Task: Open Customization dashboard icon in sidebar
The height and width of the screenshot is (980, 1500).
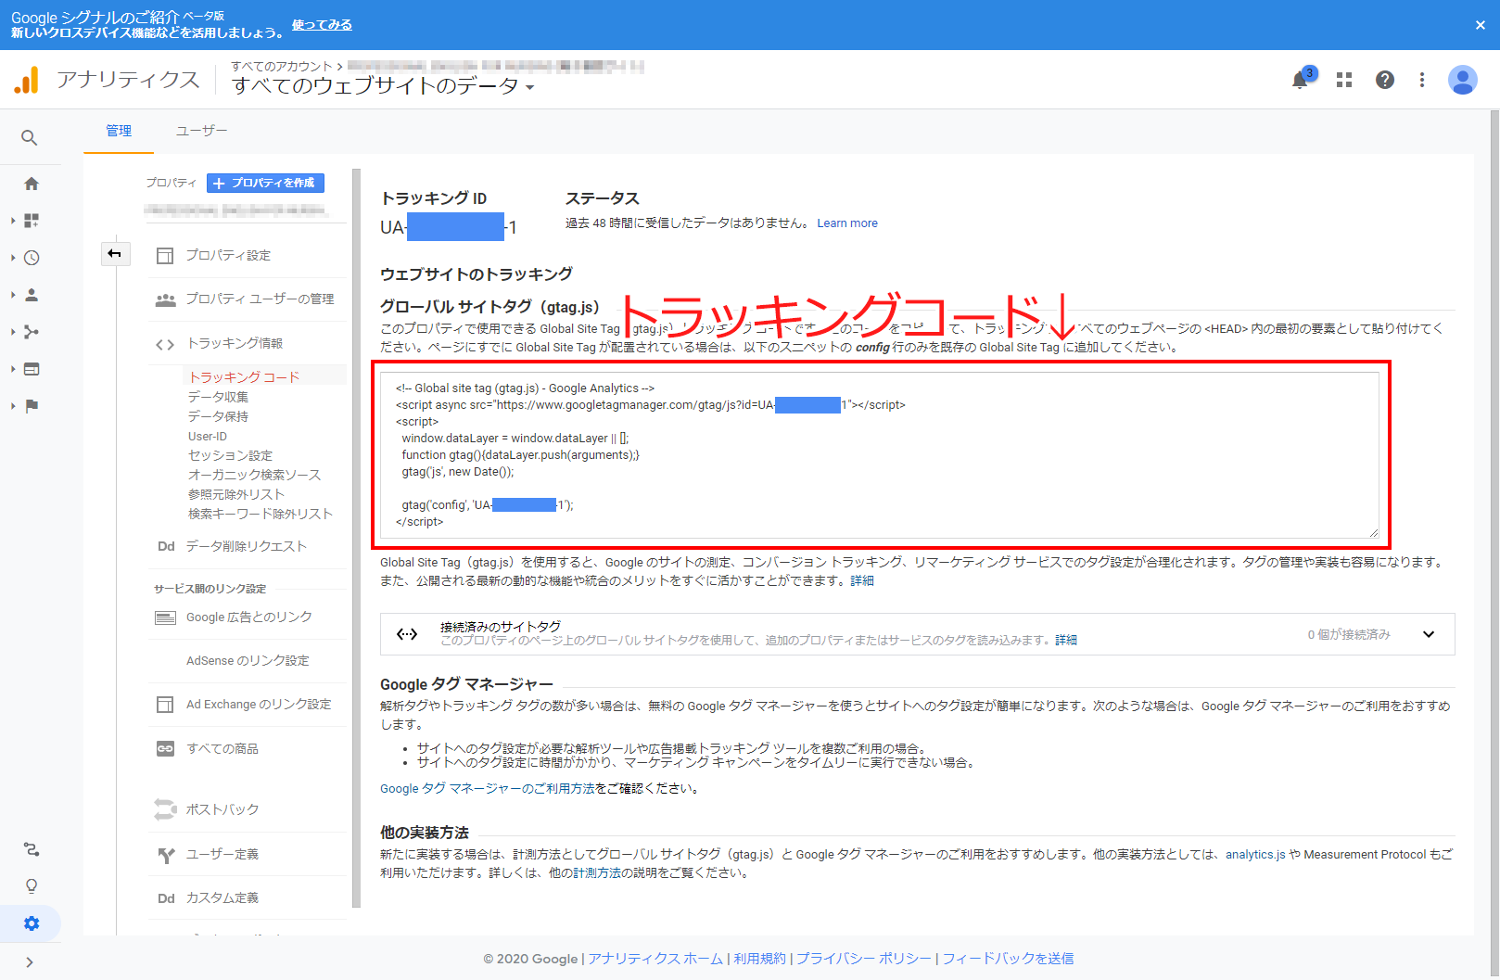Action: pyautogui.click(x=32, y=221)
